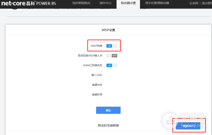The height and width of the screenshot is (135, 212).
Task: Click the 退出管理 logout link
Action: click(207, 3)
